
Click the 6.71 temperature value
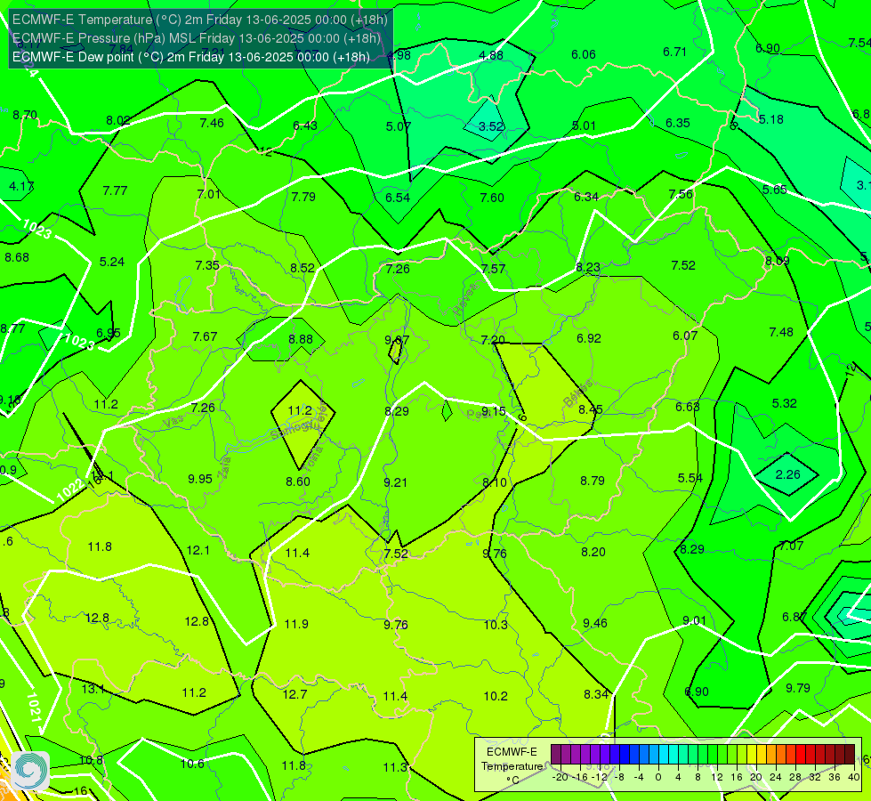[675, 52]
